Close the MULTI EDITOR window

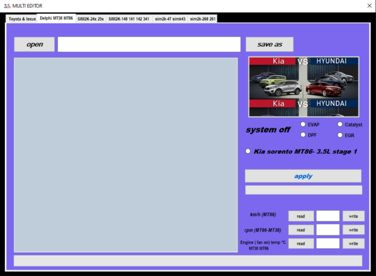pyautogui.click(x=369, y=6)
